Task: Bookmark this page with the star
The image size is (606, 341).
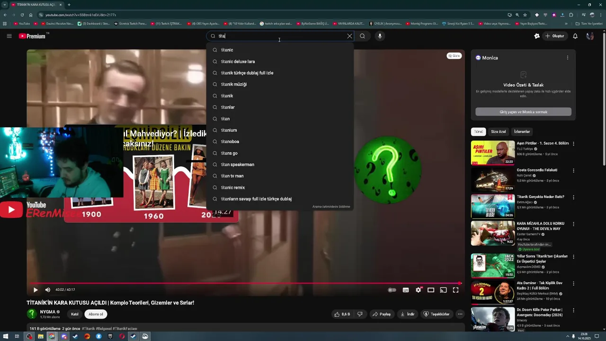Action: (x=525, y=15)
